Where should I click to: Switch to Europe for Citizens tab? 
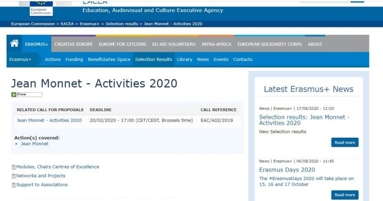[x=122, y=44]
